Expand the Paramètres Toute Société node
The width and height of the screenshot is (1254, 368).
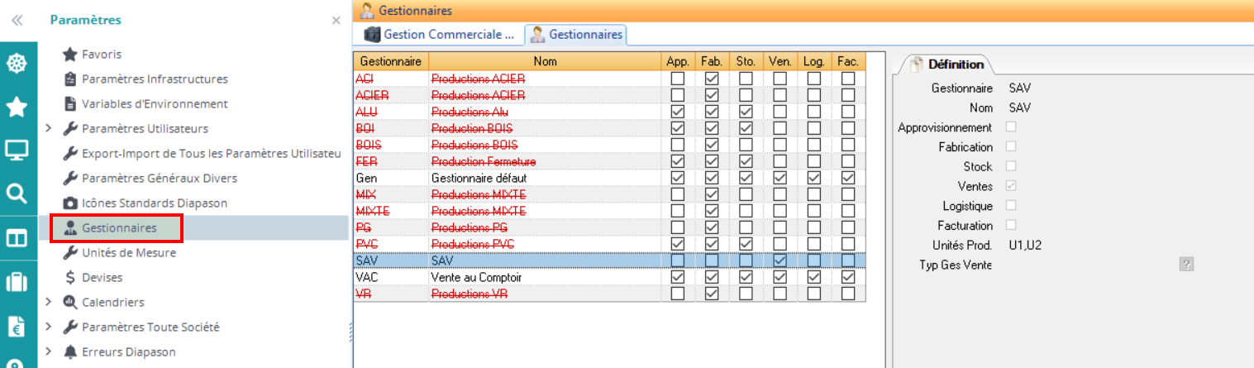pyautogui.click(x=49, y=327)
